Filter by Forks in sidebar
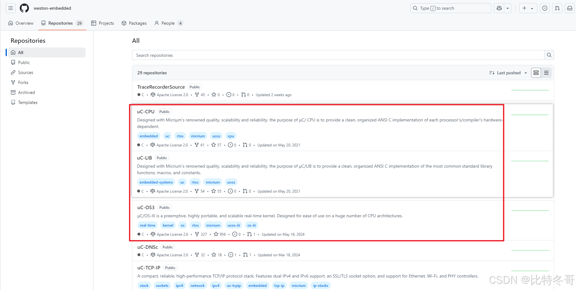576x290 pixels. tap(47, 82)
